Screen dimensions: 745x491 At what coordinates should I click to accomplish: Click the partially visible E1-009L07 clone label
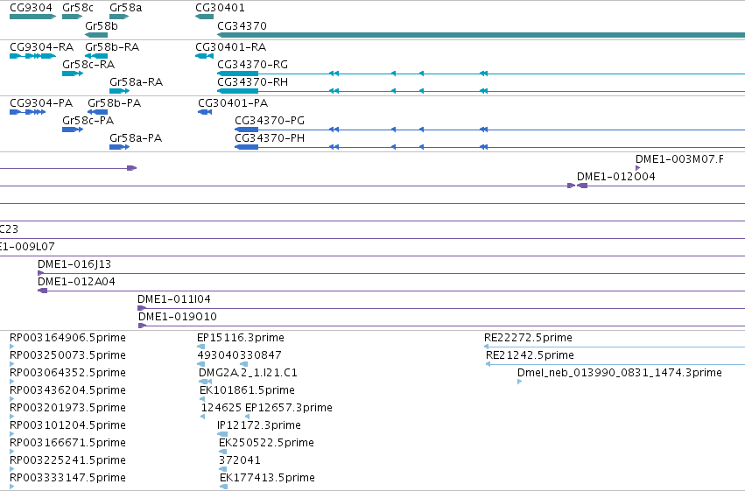pos(27,247)
